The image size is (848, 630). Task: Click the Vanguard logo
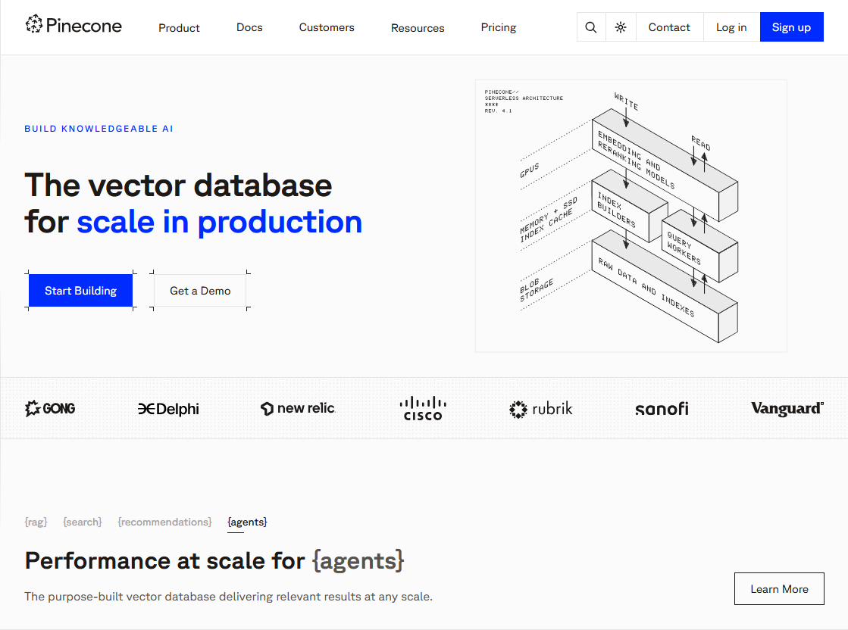[x=787, y=409]
